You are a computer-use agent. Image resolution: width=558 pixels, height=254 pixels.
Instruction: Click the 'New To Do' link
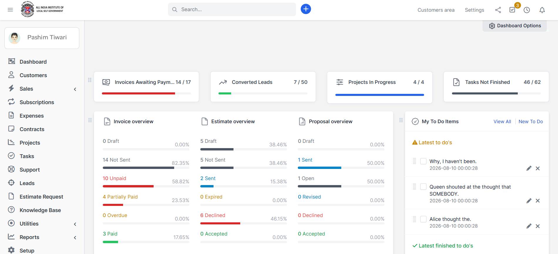[531, 121]
